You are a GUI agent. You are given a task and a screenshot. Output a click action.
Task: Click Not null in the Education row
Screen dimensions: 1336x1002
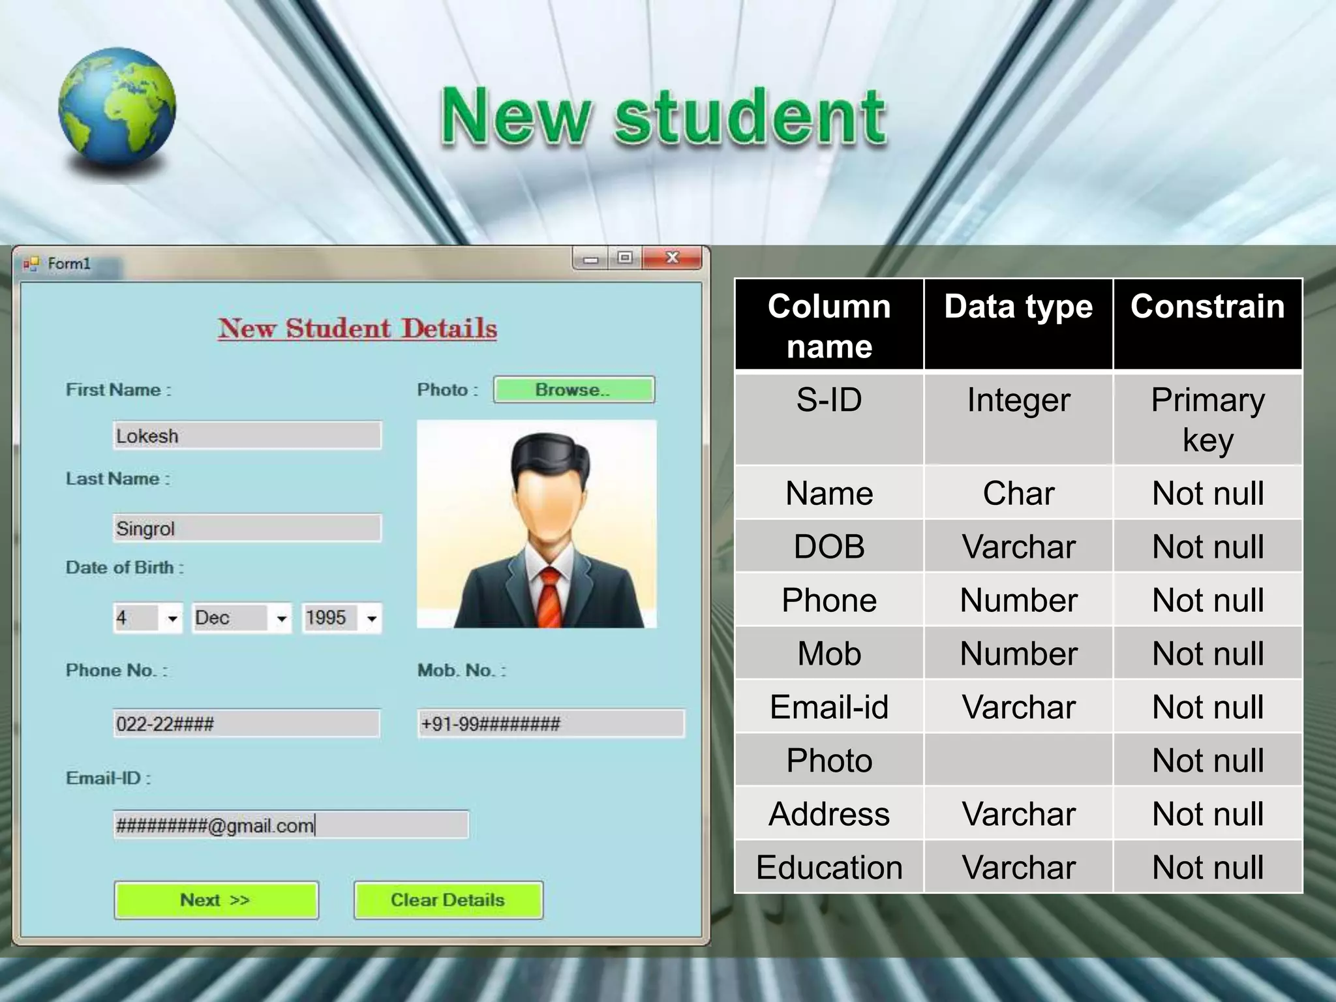point(1207,867)
